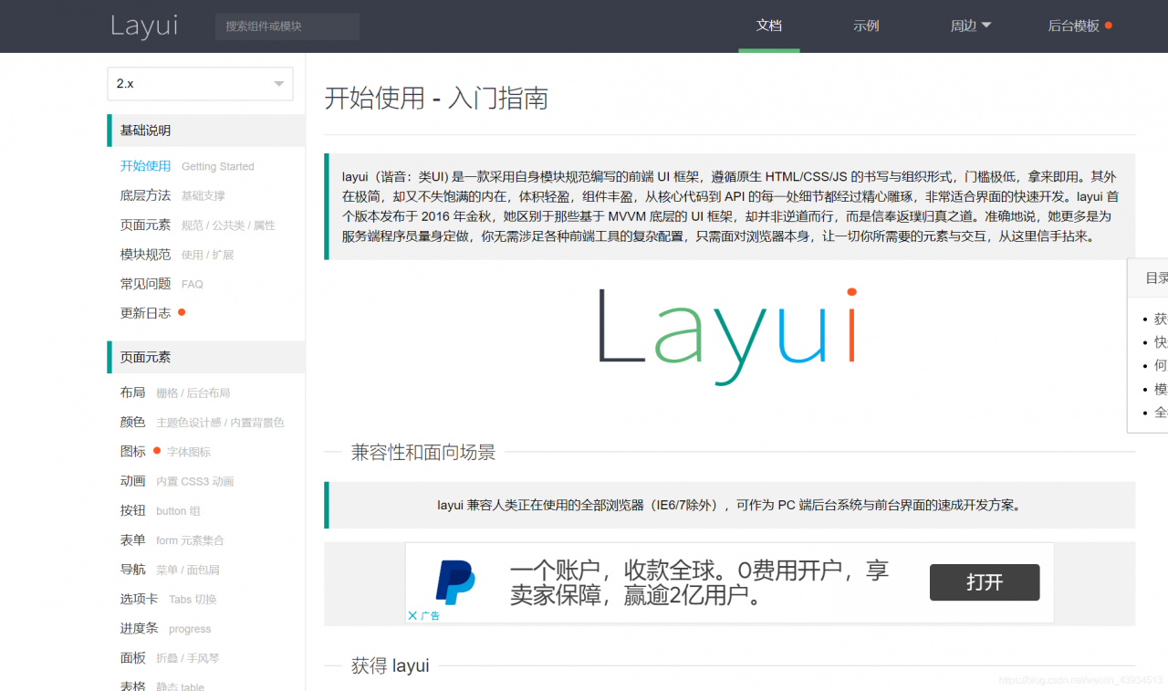Click the Layui logo in header
Screen dimensions: 1168x691
coord(144,26)
